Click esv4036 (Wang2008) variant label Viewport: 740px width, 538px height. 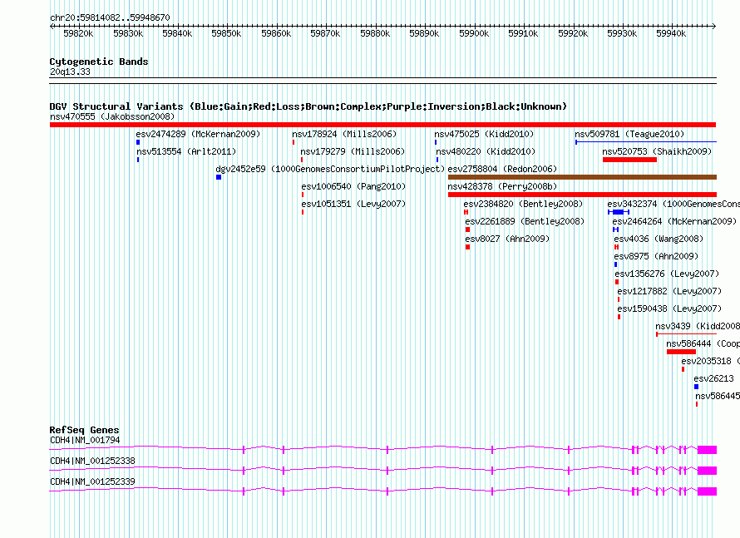[x=659, y=239]
